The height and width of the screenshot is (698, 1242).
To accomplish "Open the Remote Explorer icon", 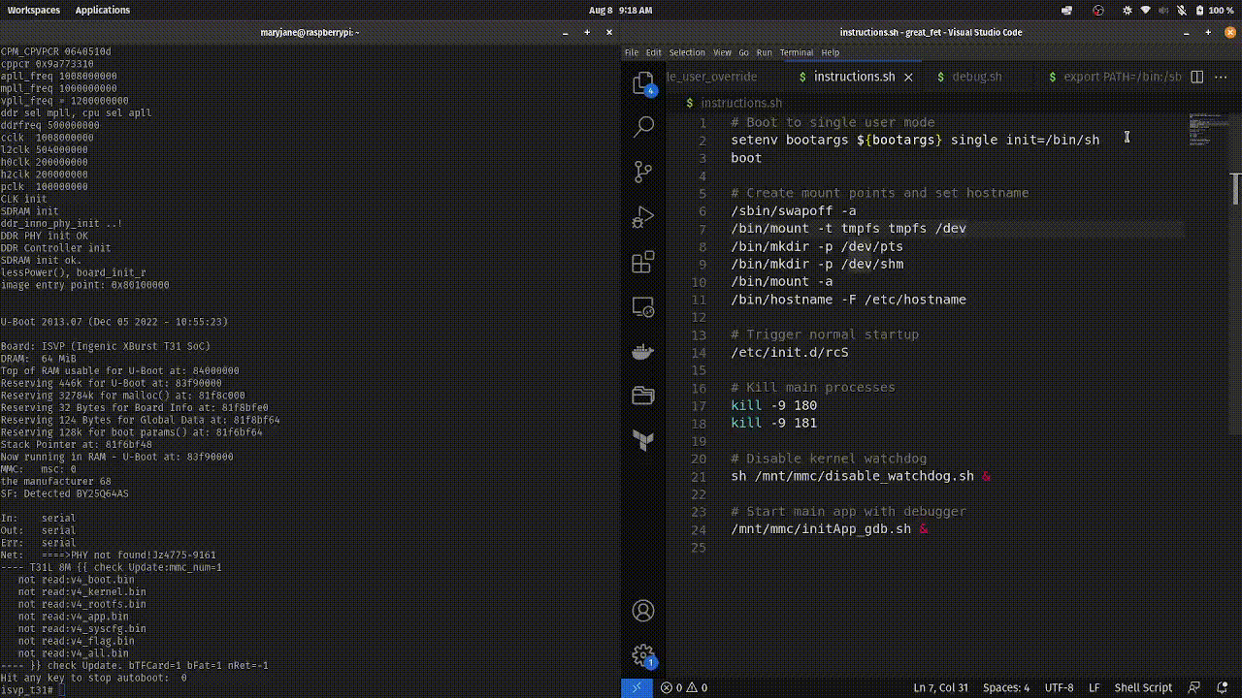I will (x=643, y=307).
